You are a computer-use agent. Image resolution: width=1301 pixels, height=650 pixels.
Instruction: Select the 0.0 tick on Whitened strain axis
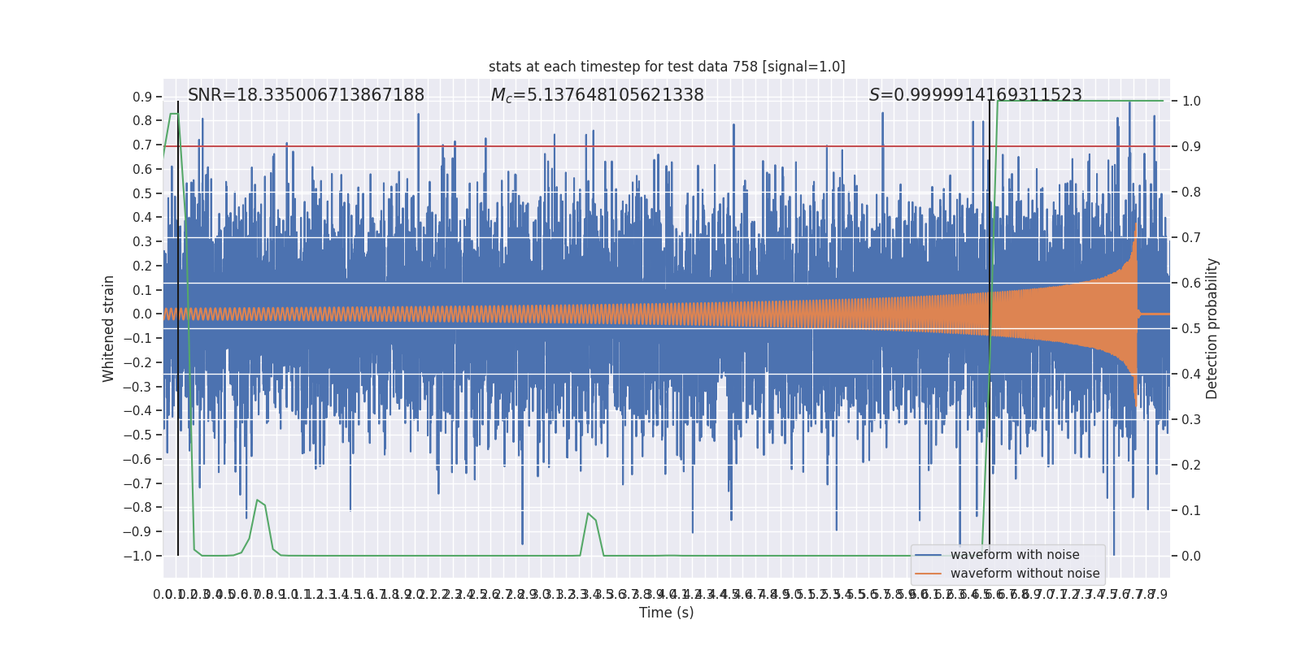click(142, 314)
